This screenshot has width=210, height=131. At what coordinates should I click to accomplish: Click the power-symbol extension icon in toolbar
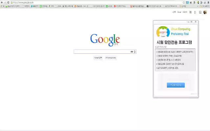click(205, 2)
